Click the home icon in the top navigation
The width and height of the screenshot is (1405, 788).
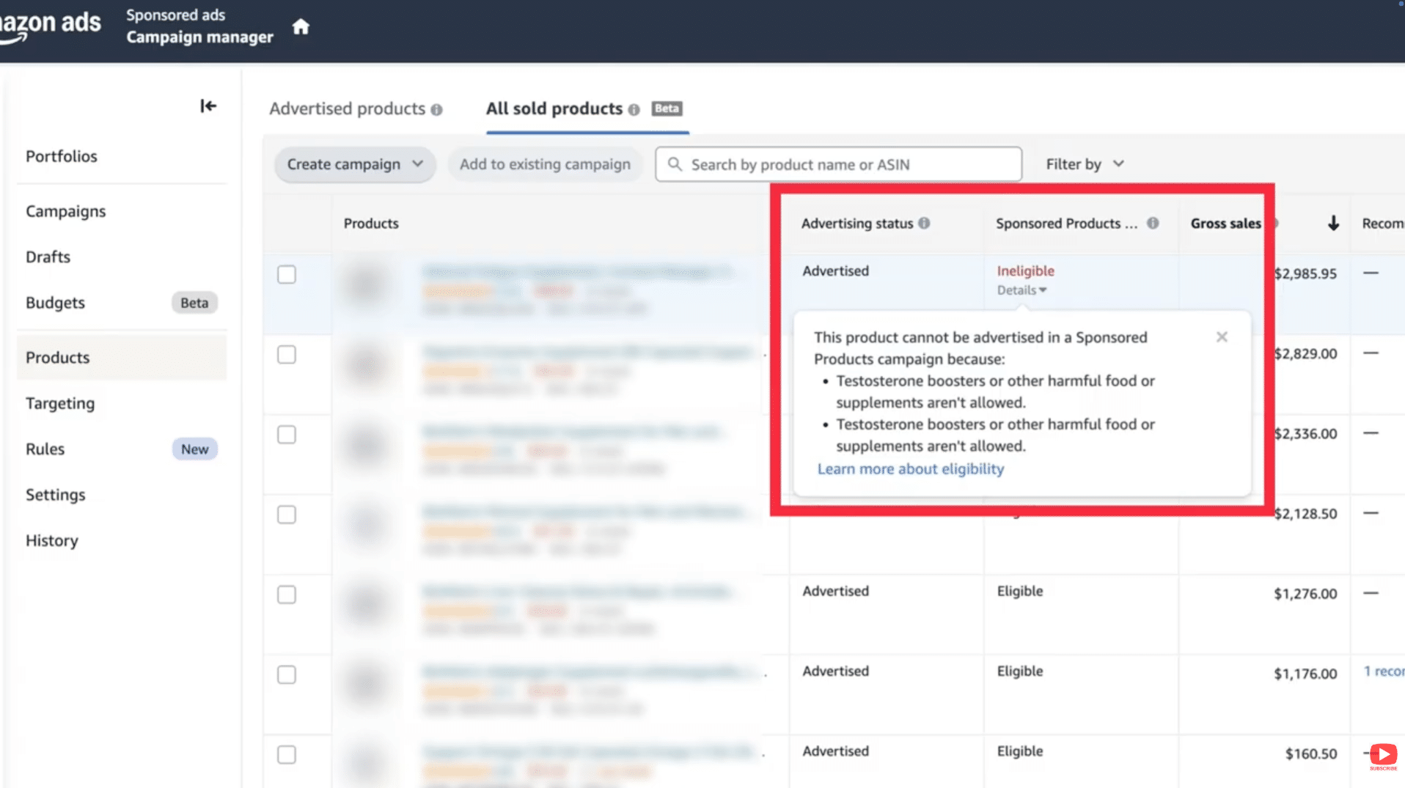pos(301,26)
